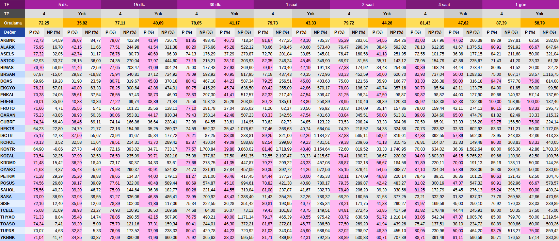Click the Ortalama value 35,82
This screenshot has width=559, height=241.
pos(82,23)
